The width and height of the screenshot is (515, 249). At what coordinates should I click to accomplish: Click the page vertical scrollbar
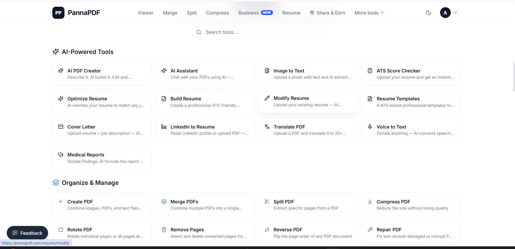click(514, 76)
